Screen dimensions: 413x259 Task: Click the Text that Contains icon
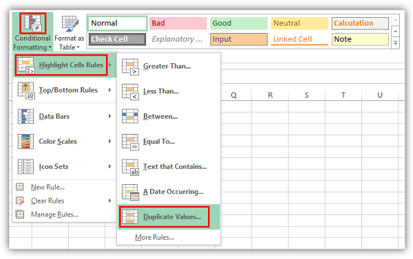[x=130, y=167]
